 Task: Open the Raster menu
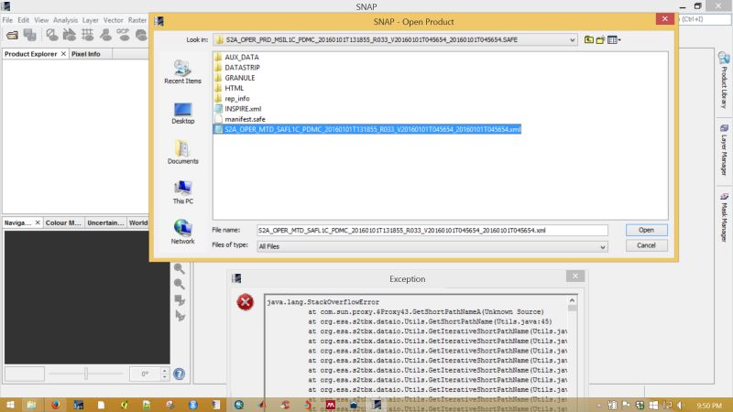click(137, 20)
